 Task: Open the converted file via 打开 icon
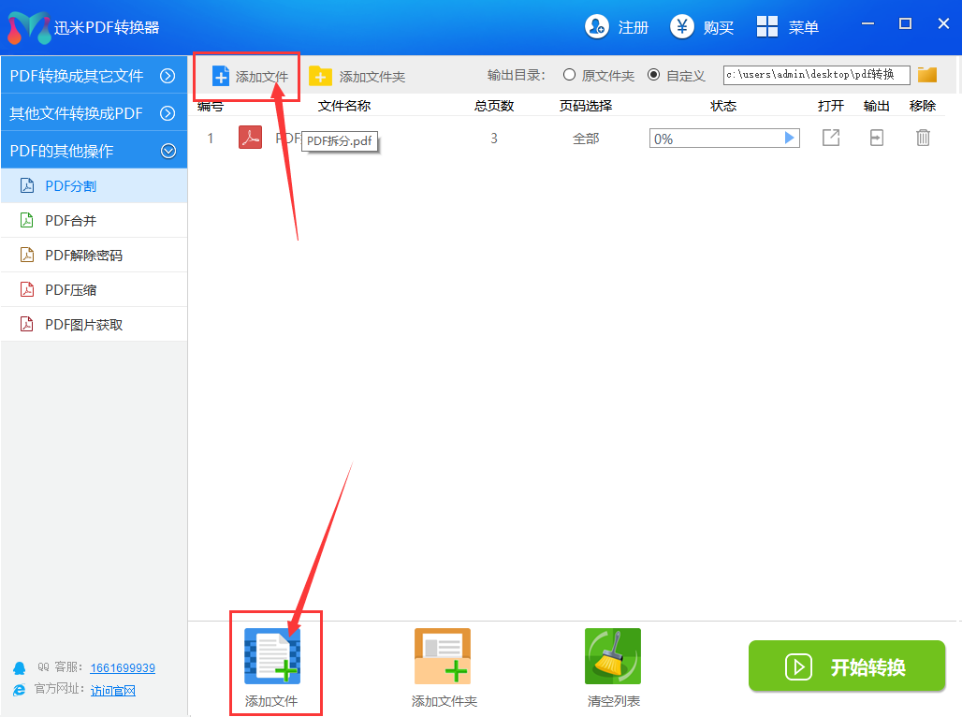point(830,139)
